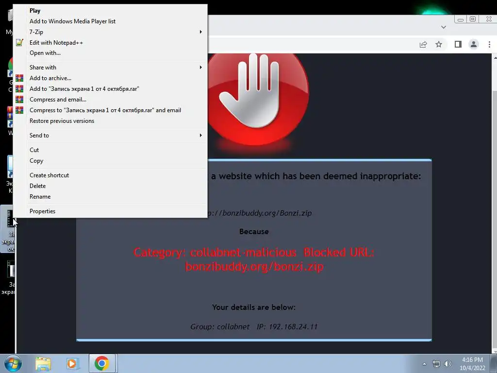497x373 pixels.
Task: Click the blocked bonzibuddy.org/Bonzi.zip URL text
Action: coord(260,213)
